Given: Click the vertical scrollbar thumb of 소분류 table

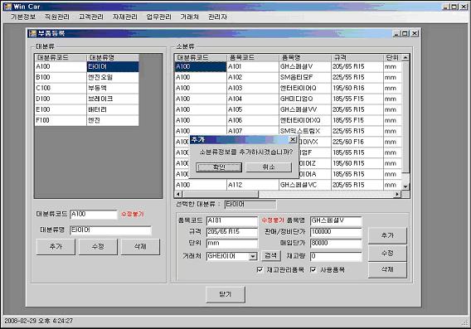Looking at the screenshot, I should coord(405,117).
